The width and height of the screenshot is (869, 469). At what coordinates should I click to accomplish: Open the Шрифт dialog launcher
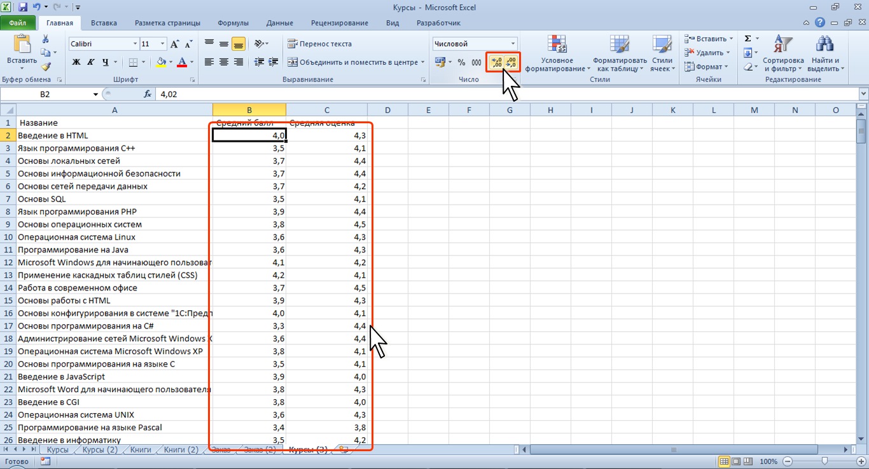(x=193, y=80)
